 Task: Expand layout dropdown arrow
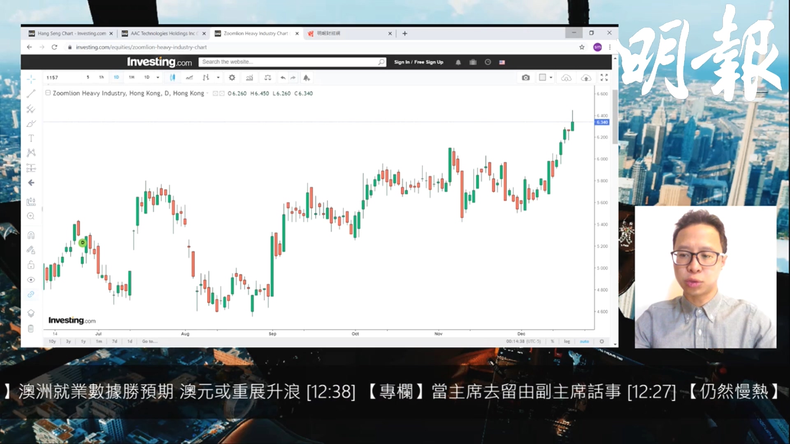[x=551, y=77]
